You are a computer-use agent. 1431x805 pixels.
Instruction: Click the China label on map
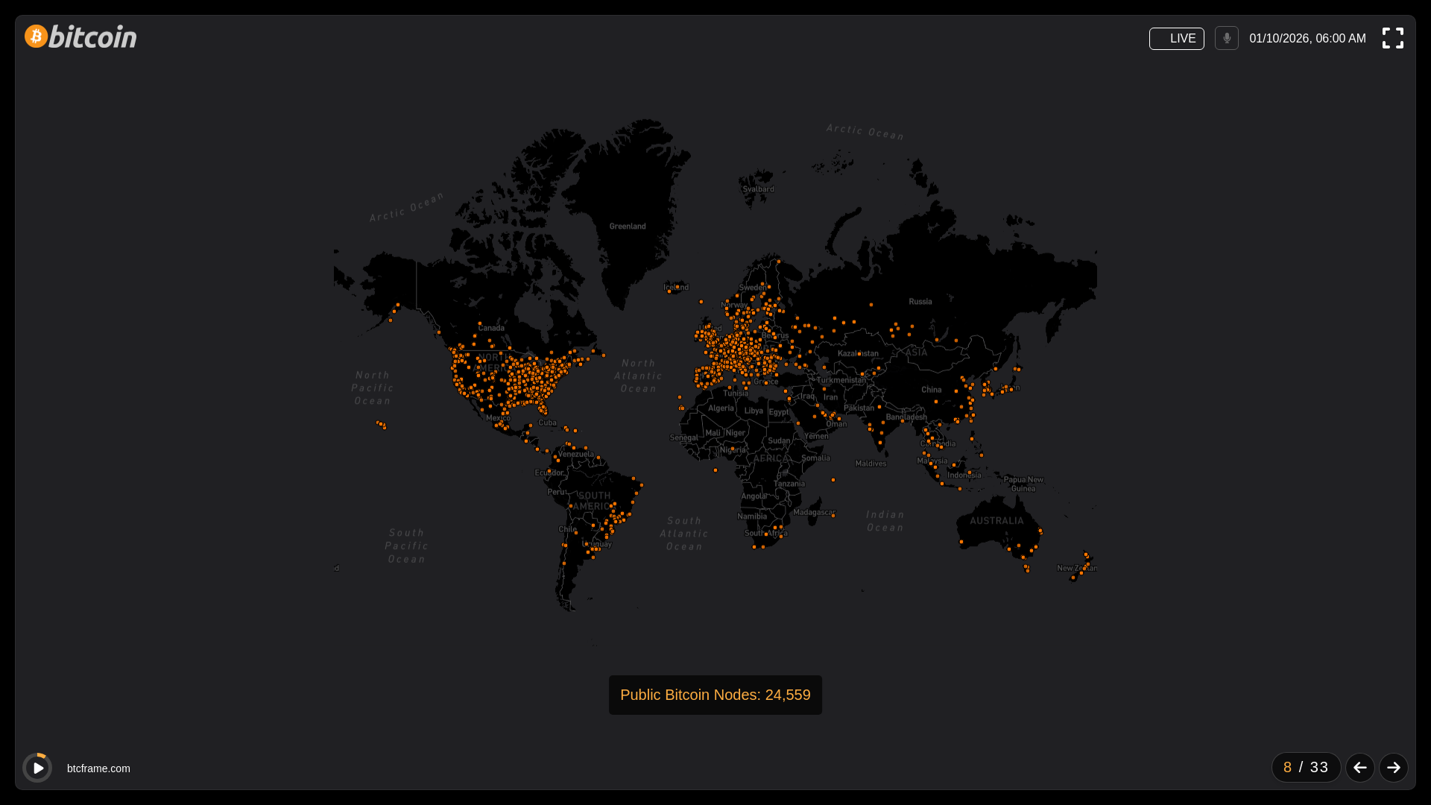click(x=931, y=390)
